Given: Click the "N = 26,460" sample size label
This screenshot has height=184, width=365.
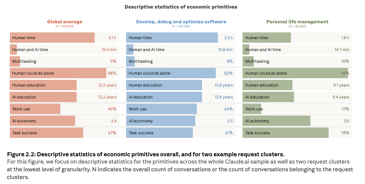Looking at the screenshot, I should [297, 26].
